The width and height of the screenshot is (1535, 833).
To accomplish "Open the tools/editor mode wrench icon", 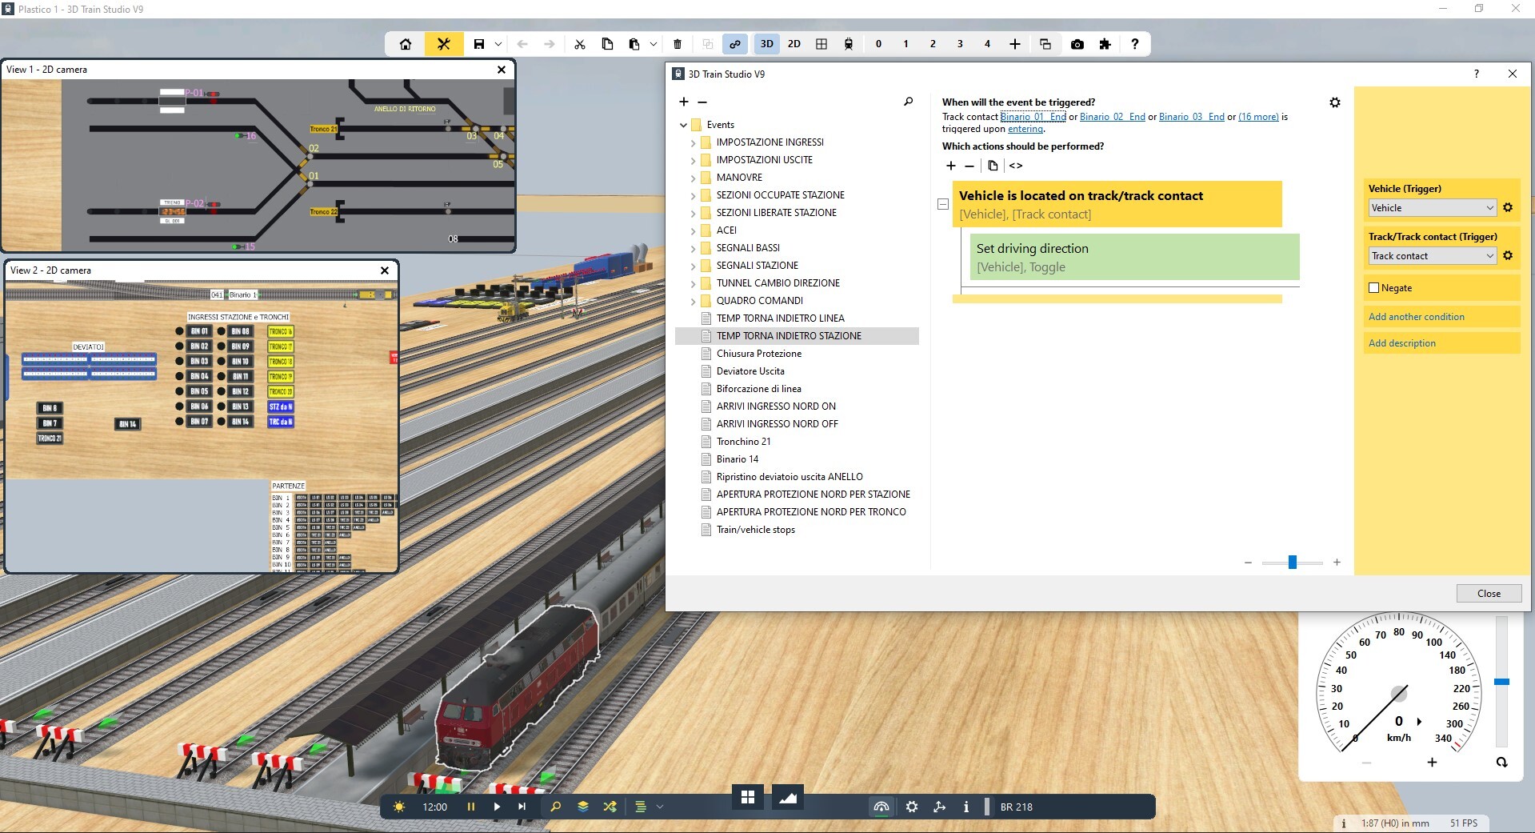I will [443, 44].
